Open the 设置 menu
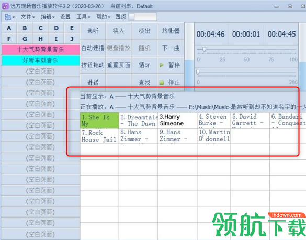Image resolution: width=306 pixels, height=240 pixels. tap(65, 17)
